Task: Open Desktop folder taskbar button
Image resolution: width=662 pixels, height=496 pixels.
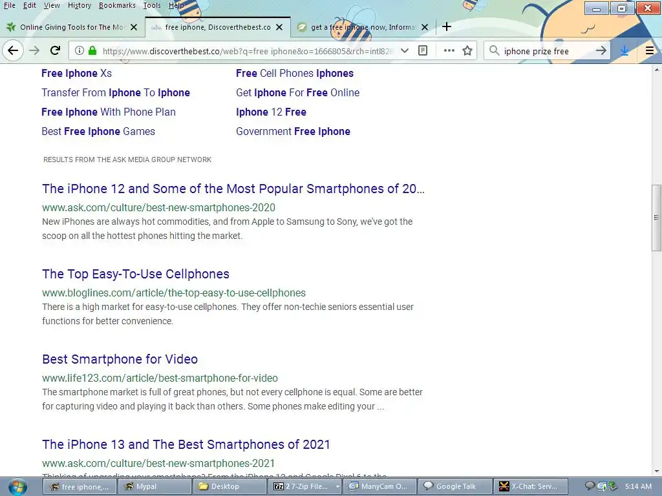Action: point(230,487)
